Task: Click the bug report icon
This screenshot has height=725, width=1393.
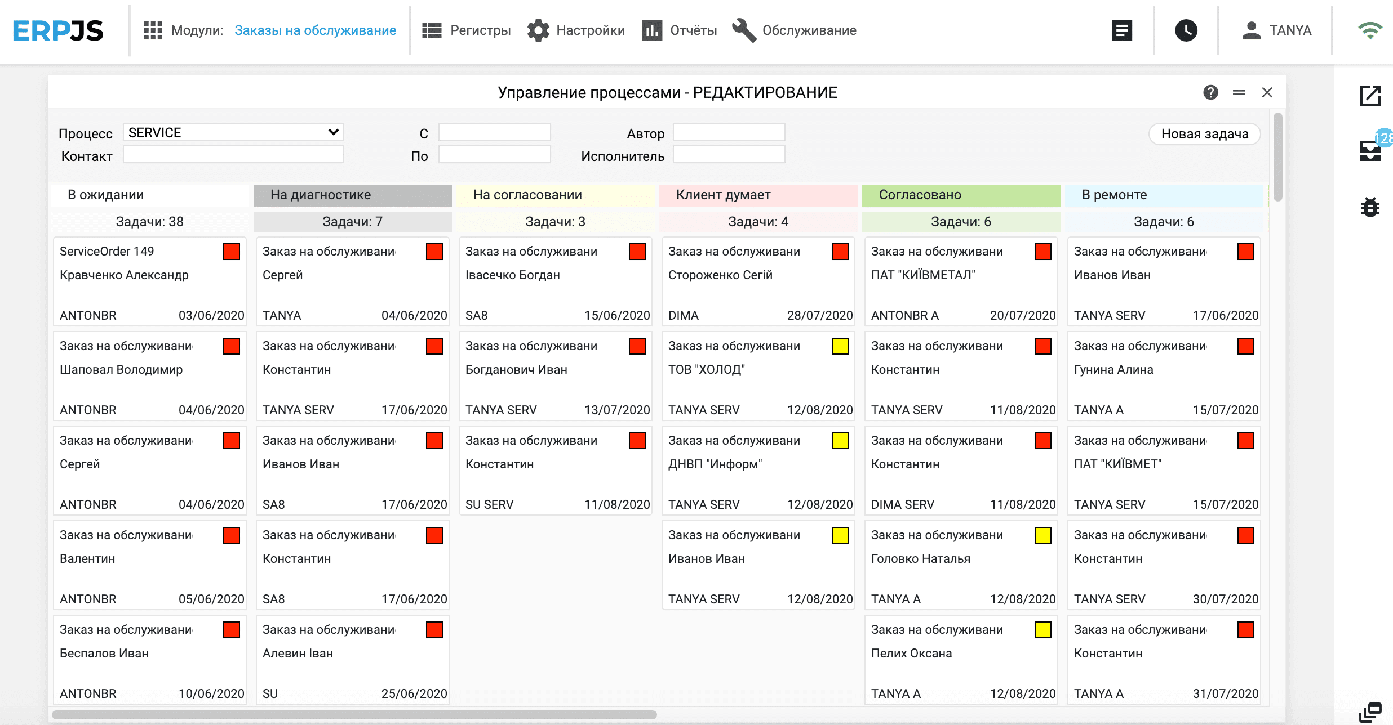Action: click(x=1370, y=207)
